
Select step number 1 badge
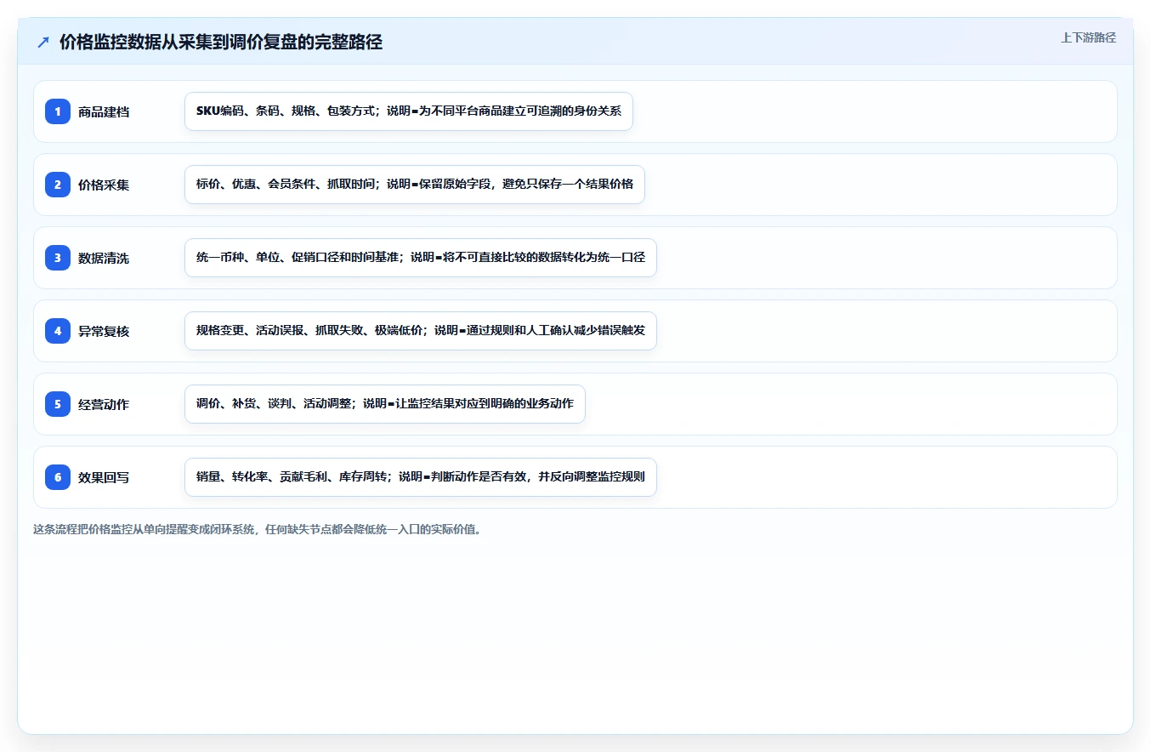[58, 111]
